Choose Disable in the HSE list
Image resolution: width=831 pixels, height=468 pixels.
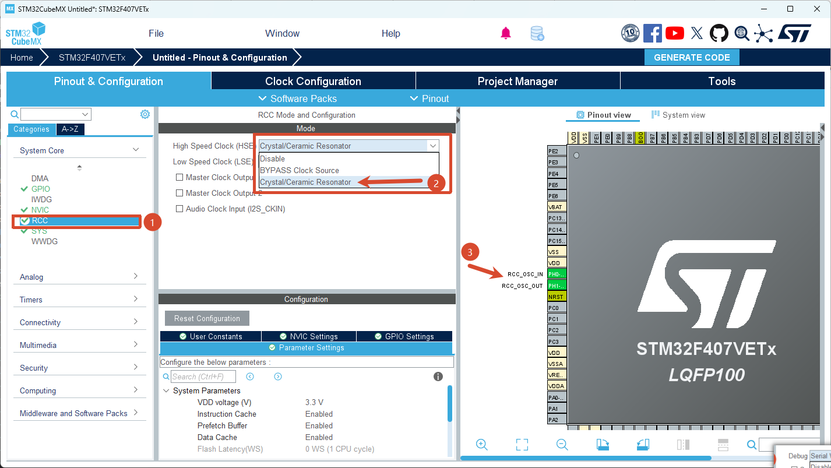tap(348, 159)
